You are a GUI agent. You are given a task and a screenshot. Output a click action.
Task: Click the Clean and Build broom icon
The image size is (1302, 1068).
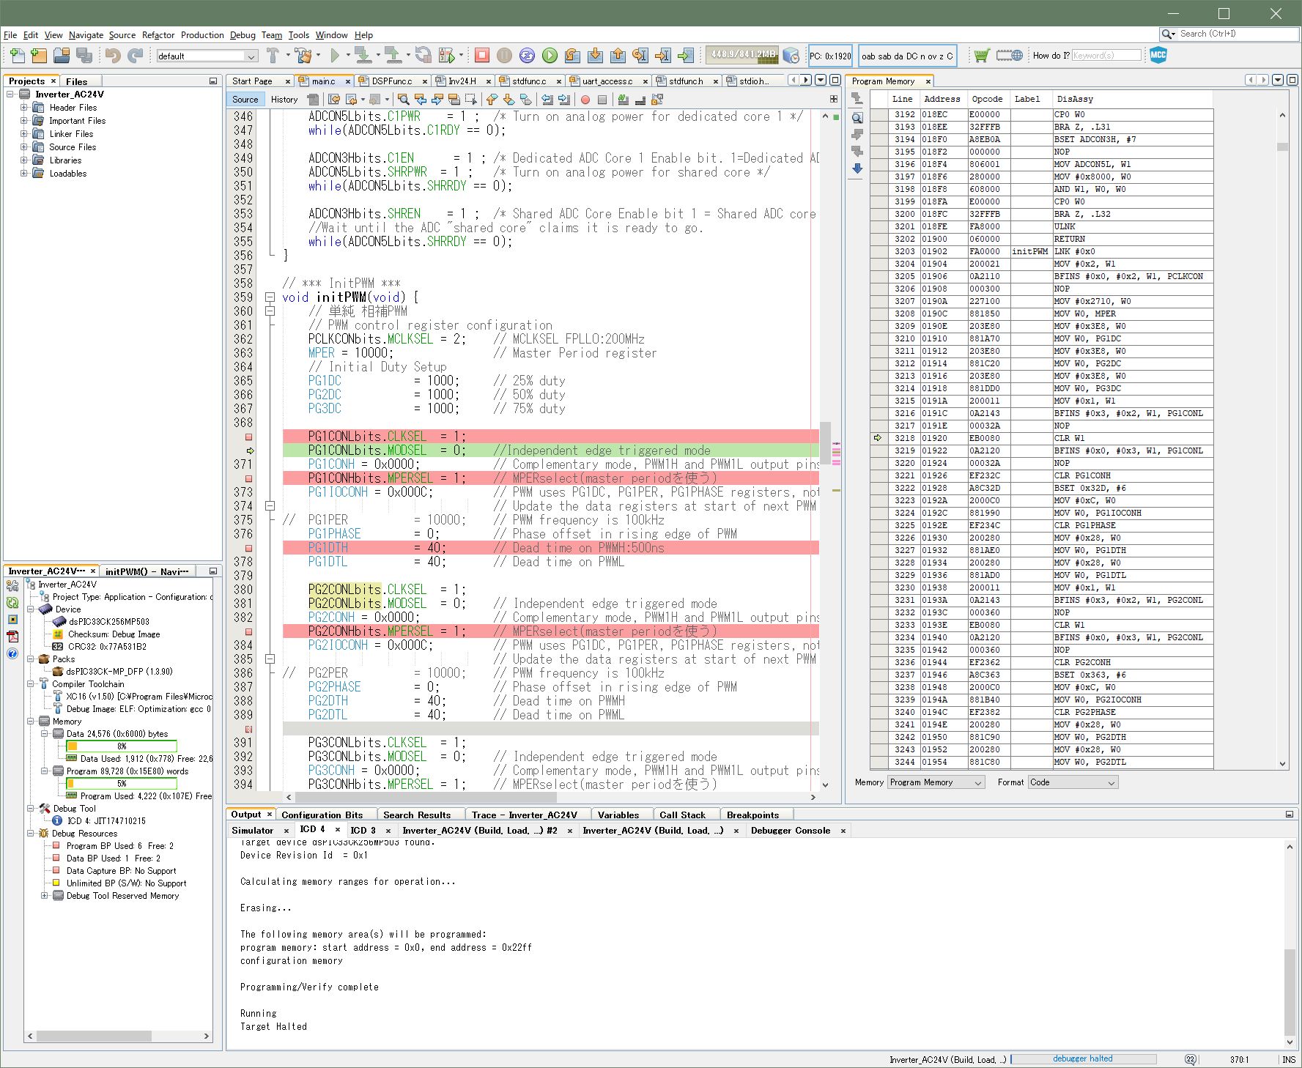point(304,56)
